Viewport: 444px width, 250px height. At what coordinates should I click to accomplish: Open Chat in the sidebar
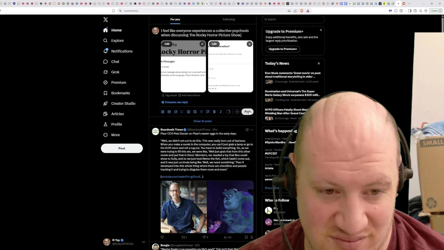111,61
